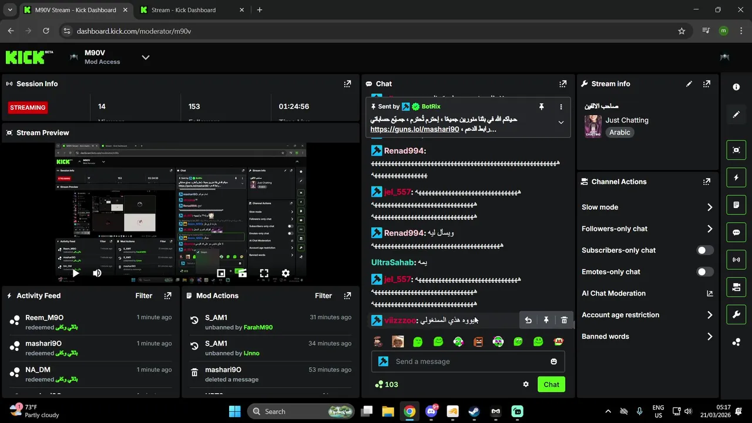Image resolution: width=752 pixels, height=423 pixels.
Task: Mute the stream preview volume
Action: tap(97, 273)
